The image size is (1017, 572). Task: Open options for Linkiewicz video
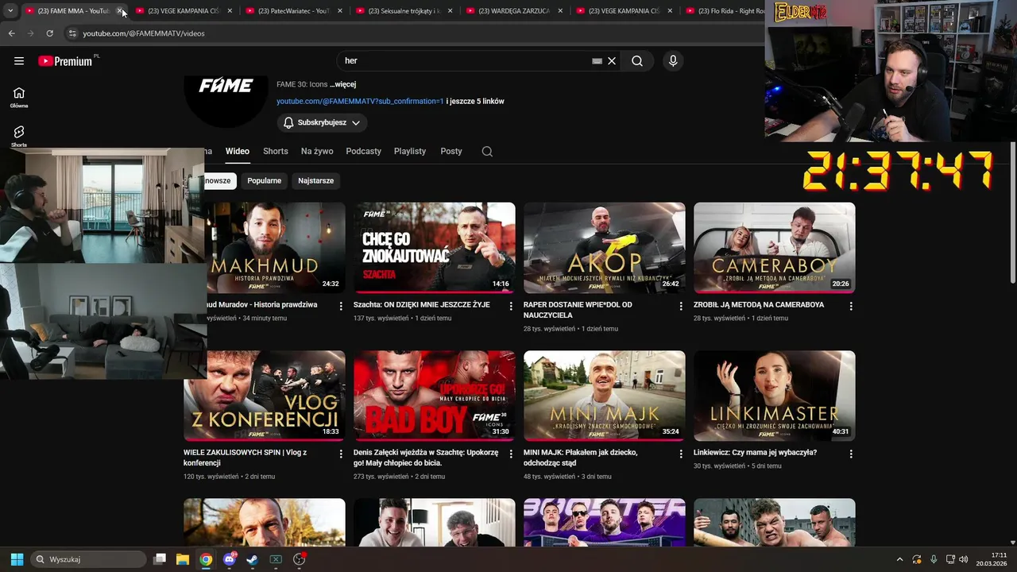851,454
